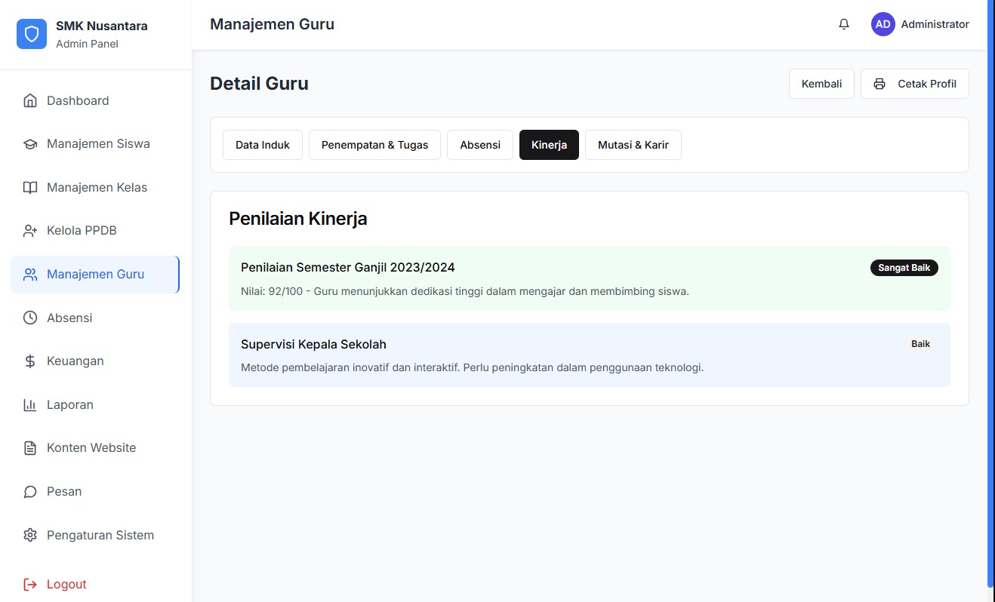The width and height of the screenshot is (995, 602).
Task: Open notifications bell icon
Action: tap(844, 24)
